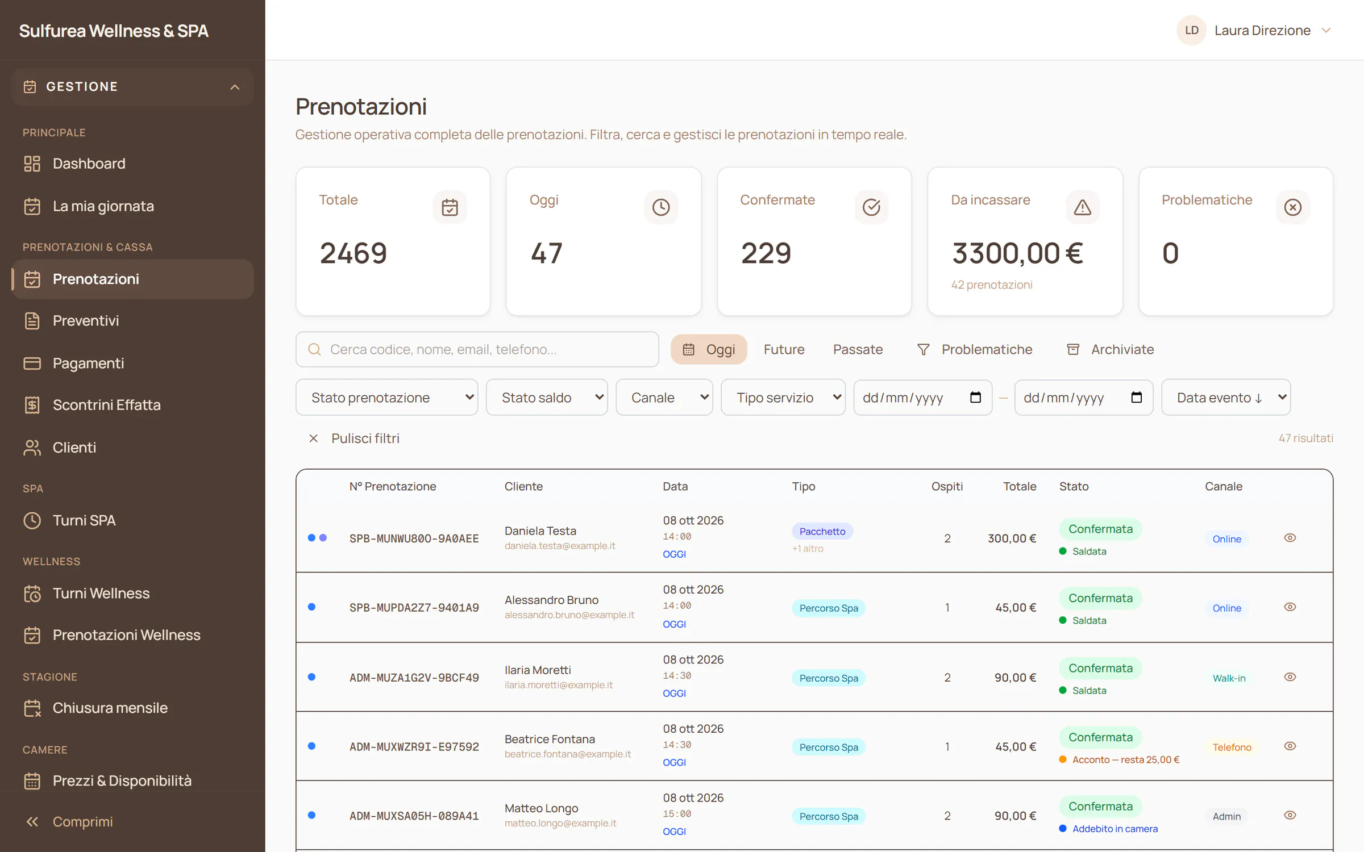View details of Daniela Testa's booking
This screenshot has height=852, width=1364.
tap(1290, 538)
